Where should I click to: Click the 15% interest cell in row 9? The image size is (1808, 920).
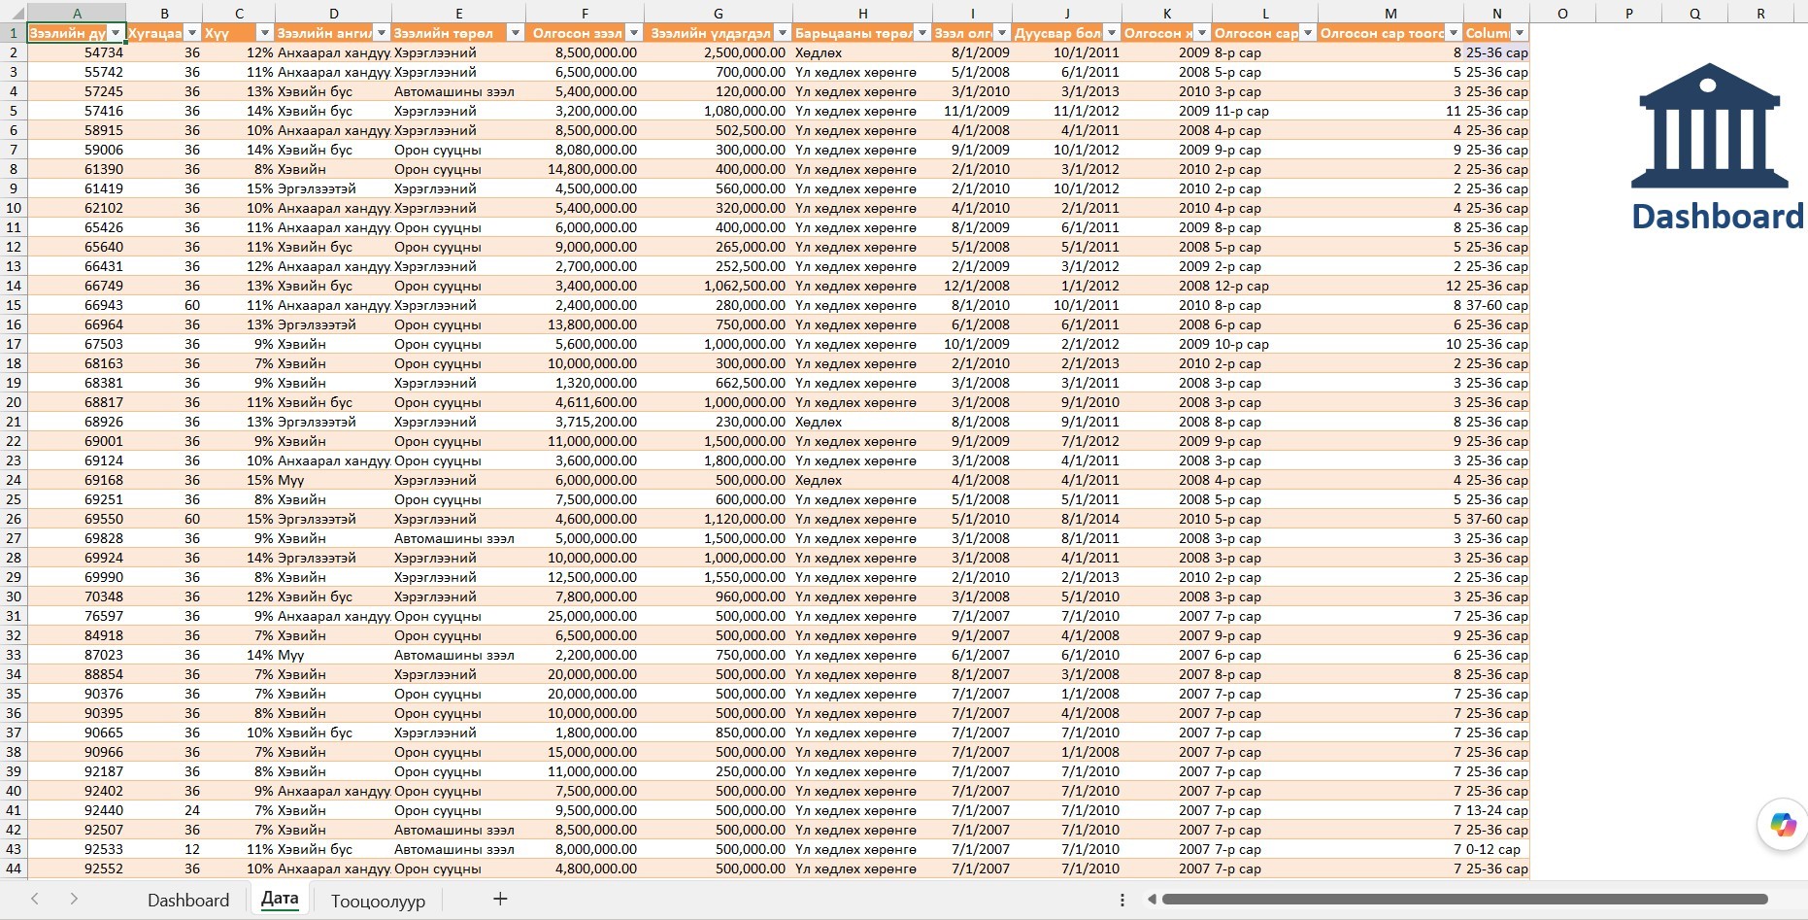(x=239, y=188)
